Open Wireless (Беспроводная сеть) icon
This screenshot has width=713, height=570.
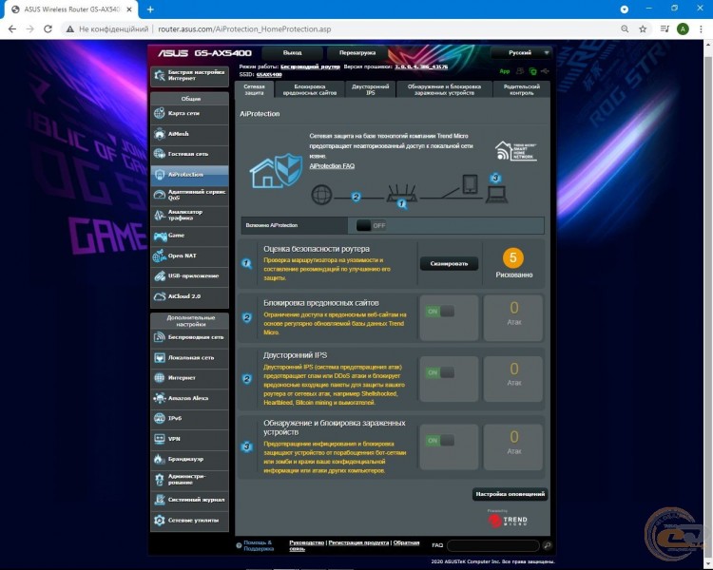(x=159, y=337)
